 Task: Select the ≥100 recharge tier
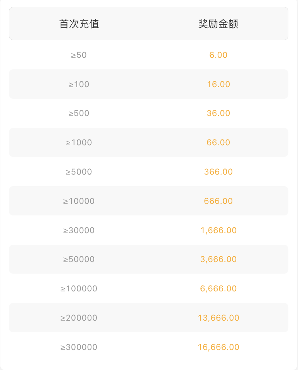tap(79, 84)
